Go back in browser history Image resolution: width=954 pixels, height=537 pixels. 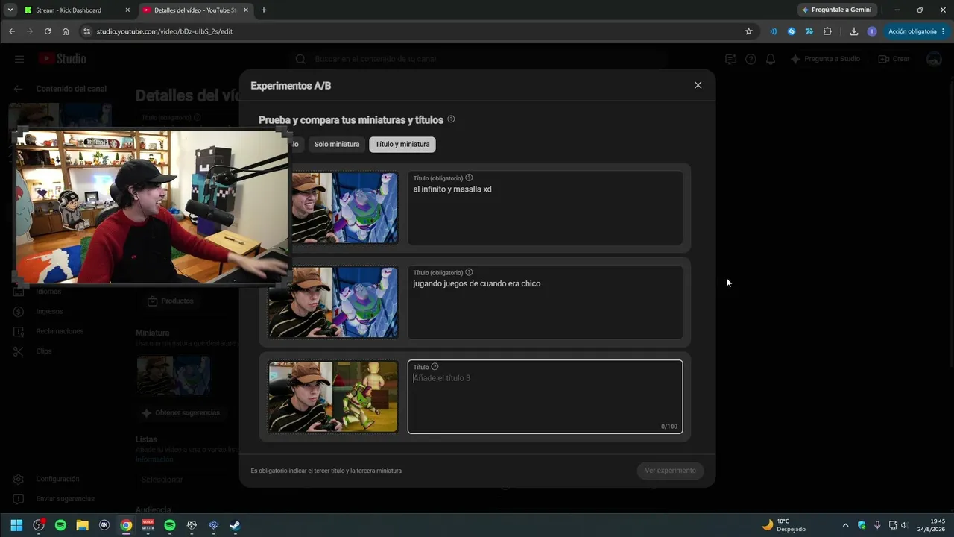(12, 31)
